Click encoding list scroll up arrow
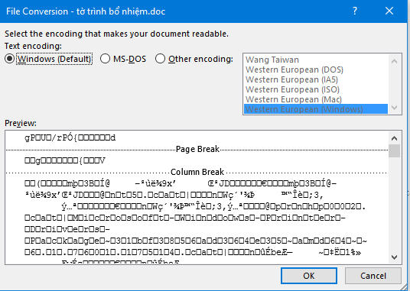This screenshot has width=410, height=291. tap(394, 61)
